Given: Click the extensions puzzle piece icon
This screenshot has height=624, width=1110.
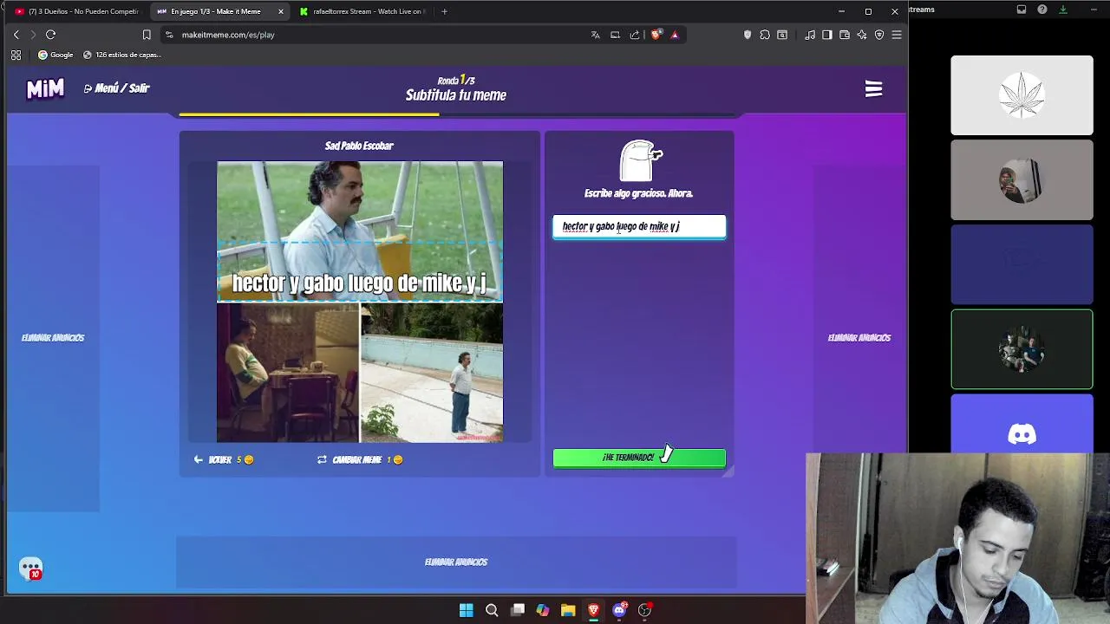Looking at the screenshot, I should point(765,35).
